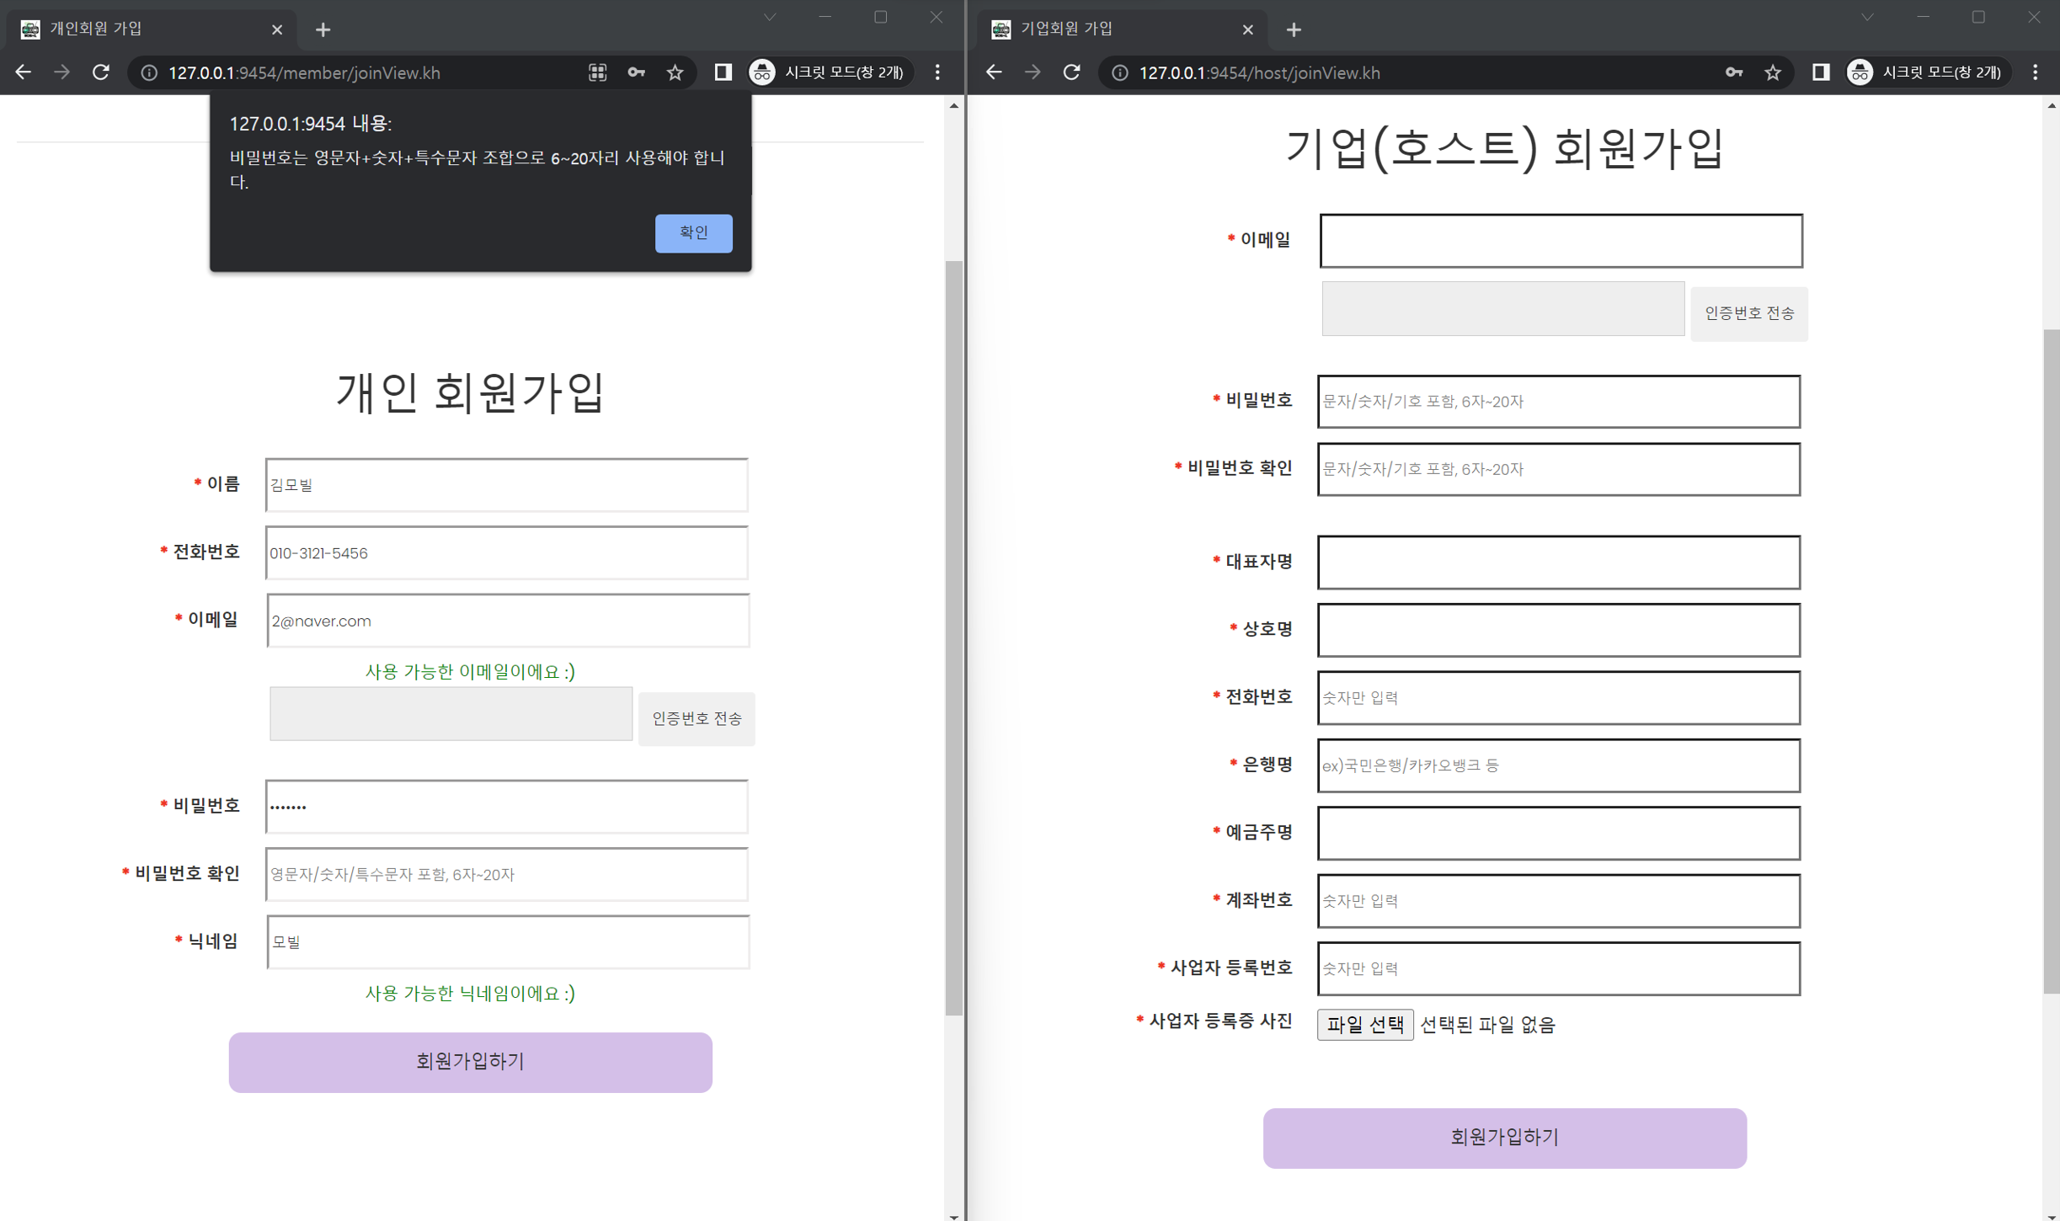Reload the left browser page
2060x1221 pixels.
[x=101, y=72]
